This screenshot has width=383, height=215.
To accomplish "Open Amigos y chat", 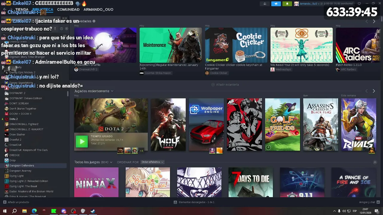I will pyautogui.click(x=367, y=202).
